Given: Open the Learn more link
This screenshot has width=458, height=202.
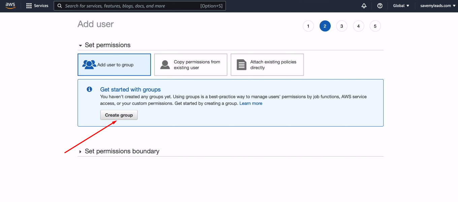Looking at the screenshot, I should pyautogui.click(x=251, y=103).
